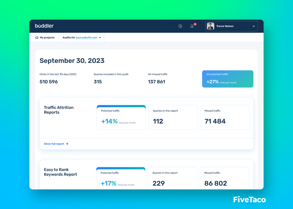Screen dimensions: 293x209
Task: Select the Potential traffic +14% card
Action: pos(121,118)
